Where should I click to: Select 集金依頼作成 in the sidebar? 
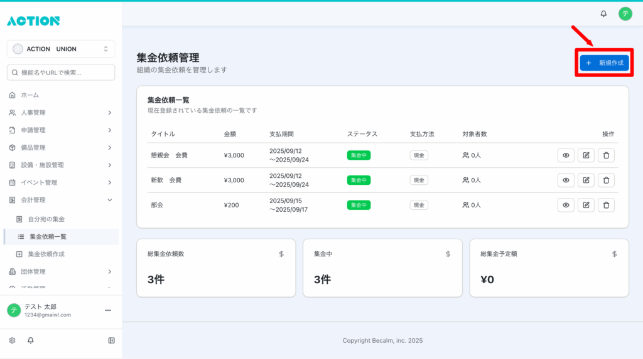pyautogui.click(x=46, y=254)
